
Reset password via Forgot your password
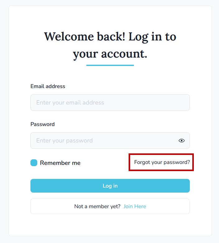162,162
